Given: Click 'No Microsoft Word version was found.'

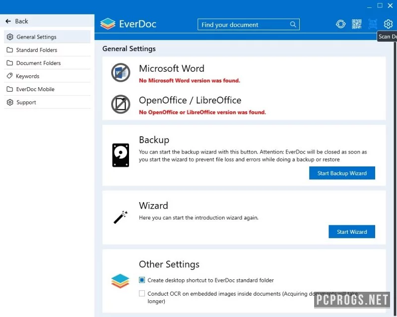Looking at the screenshot, I should pyautogui.click(x=190, y=81).
